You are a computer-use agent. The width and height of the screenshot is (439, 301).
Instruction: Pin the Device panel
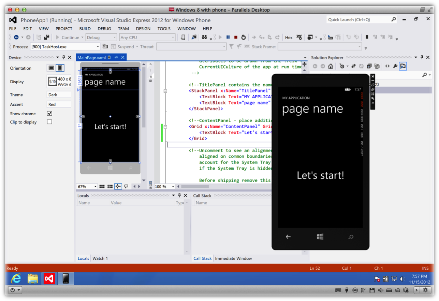click(63, 57)
